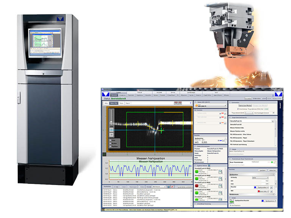Open the blue help icon beside right logo
Image resolution: width=291 pixels, height=218 pixels.
point(273,95)
